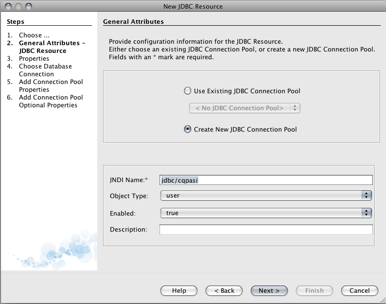Open the Enabled dropdown showing true
This screenshot has width=386, height=304.
coord(266,213)
